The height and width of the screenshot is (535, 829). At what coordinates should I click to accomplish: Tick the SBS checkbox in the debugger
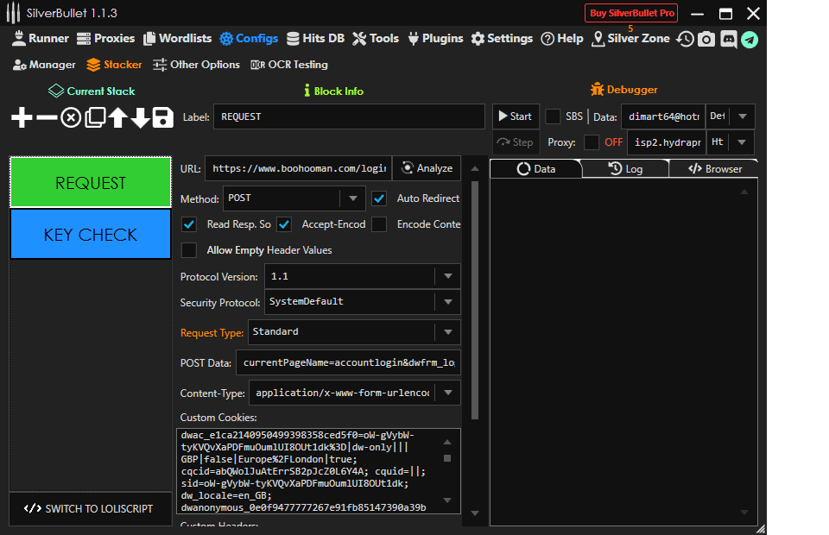pyautogui.click(x=553, y=116)
